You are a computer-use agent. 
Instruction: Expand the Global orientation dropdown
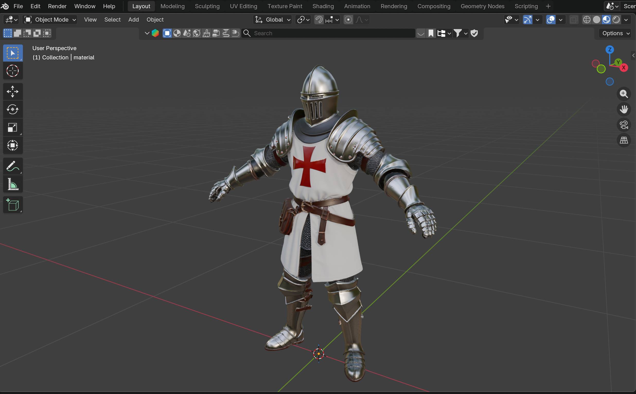pyautogui.click(x=273, y=20)
